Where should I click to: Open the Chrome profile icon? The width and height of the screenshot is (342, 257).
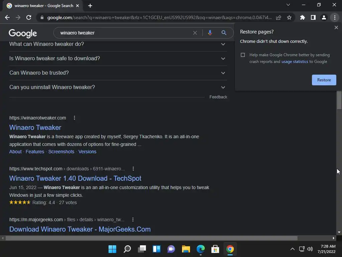(324, 17)
